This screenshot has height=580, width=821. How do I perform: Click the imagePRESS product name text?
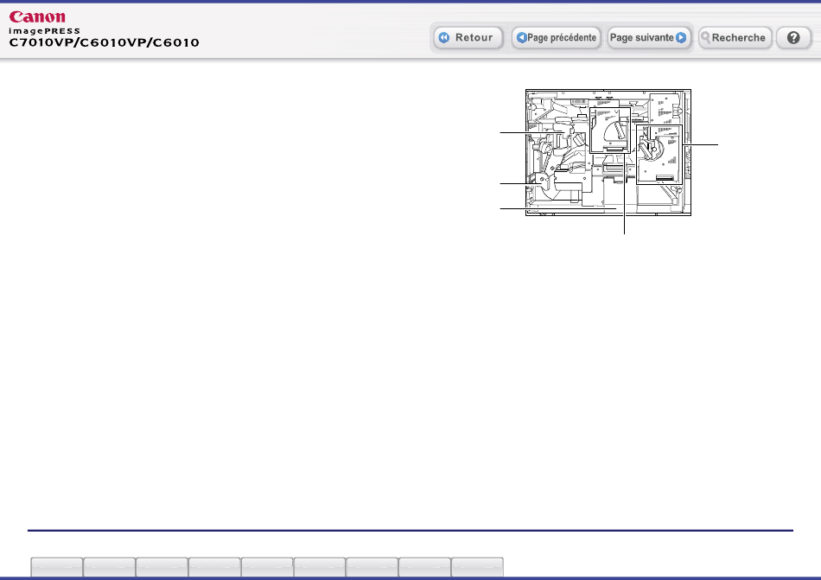pos(43,30)
